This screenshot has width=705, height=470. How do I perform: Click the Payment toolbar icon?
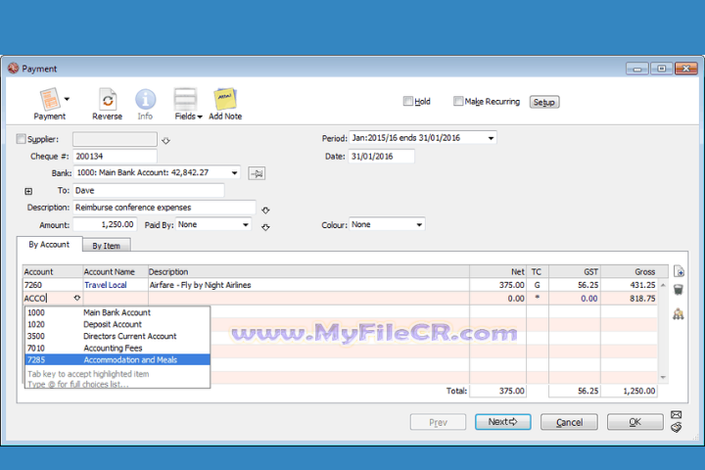50,104
